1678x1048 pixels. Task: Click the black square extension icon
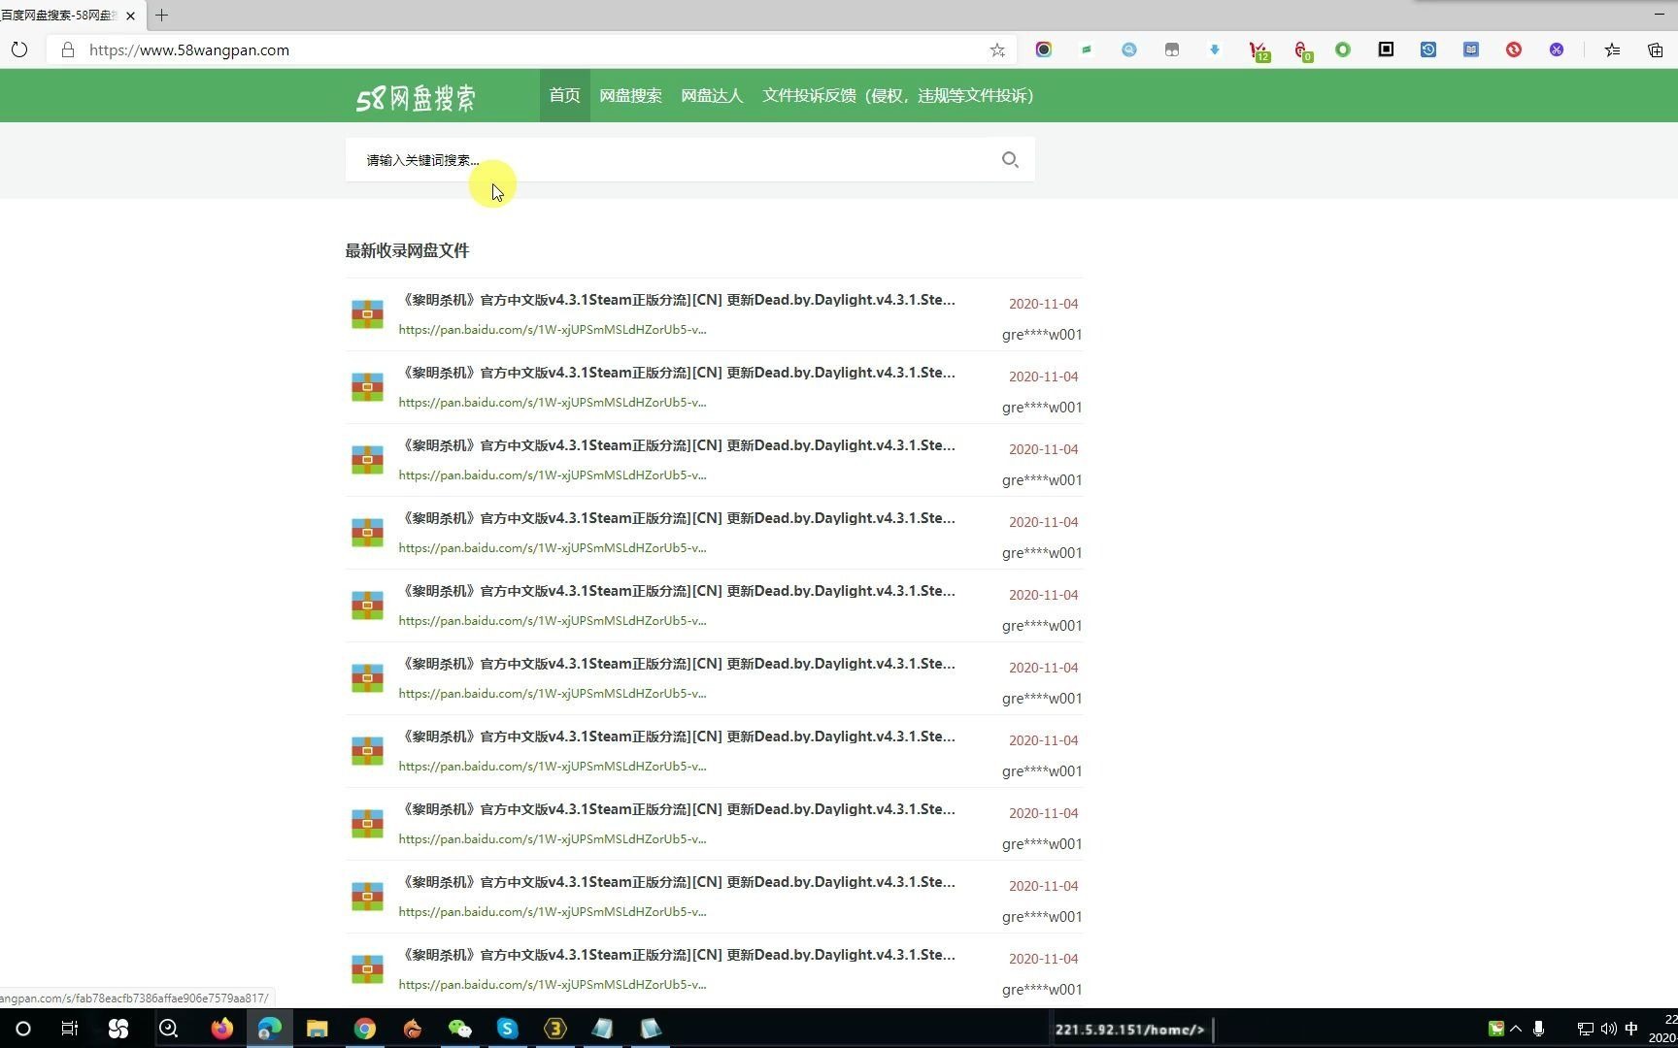pos(1386,49)
